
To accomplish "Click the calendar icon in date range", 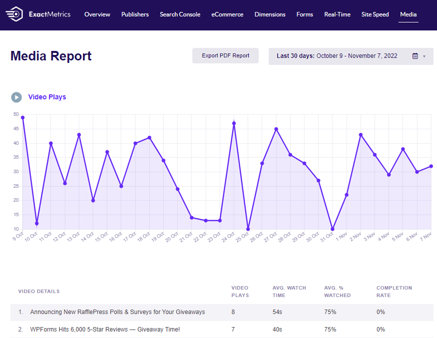I will click(415, 56).
